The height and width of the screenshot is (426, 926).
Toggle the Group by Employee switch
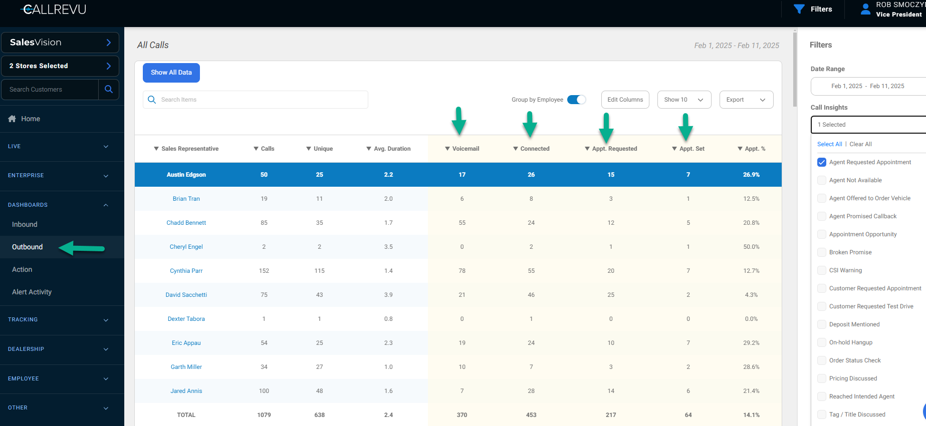pos(576,100)
